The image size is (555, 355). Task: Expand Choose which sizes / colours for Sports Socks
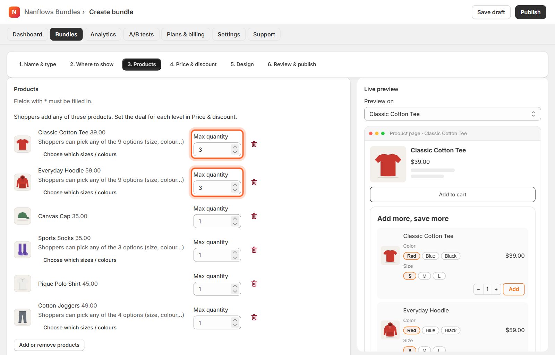point(80,260)
